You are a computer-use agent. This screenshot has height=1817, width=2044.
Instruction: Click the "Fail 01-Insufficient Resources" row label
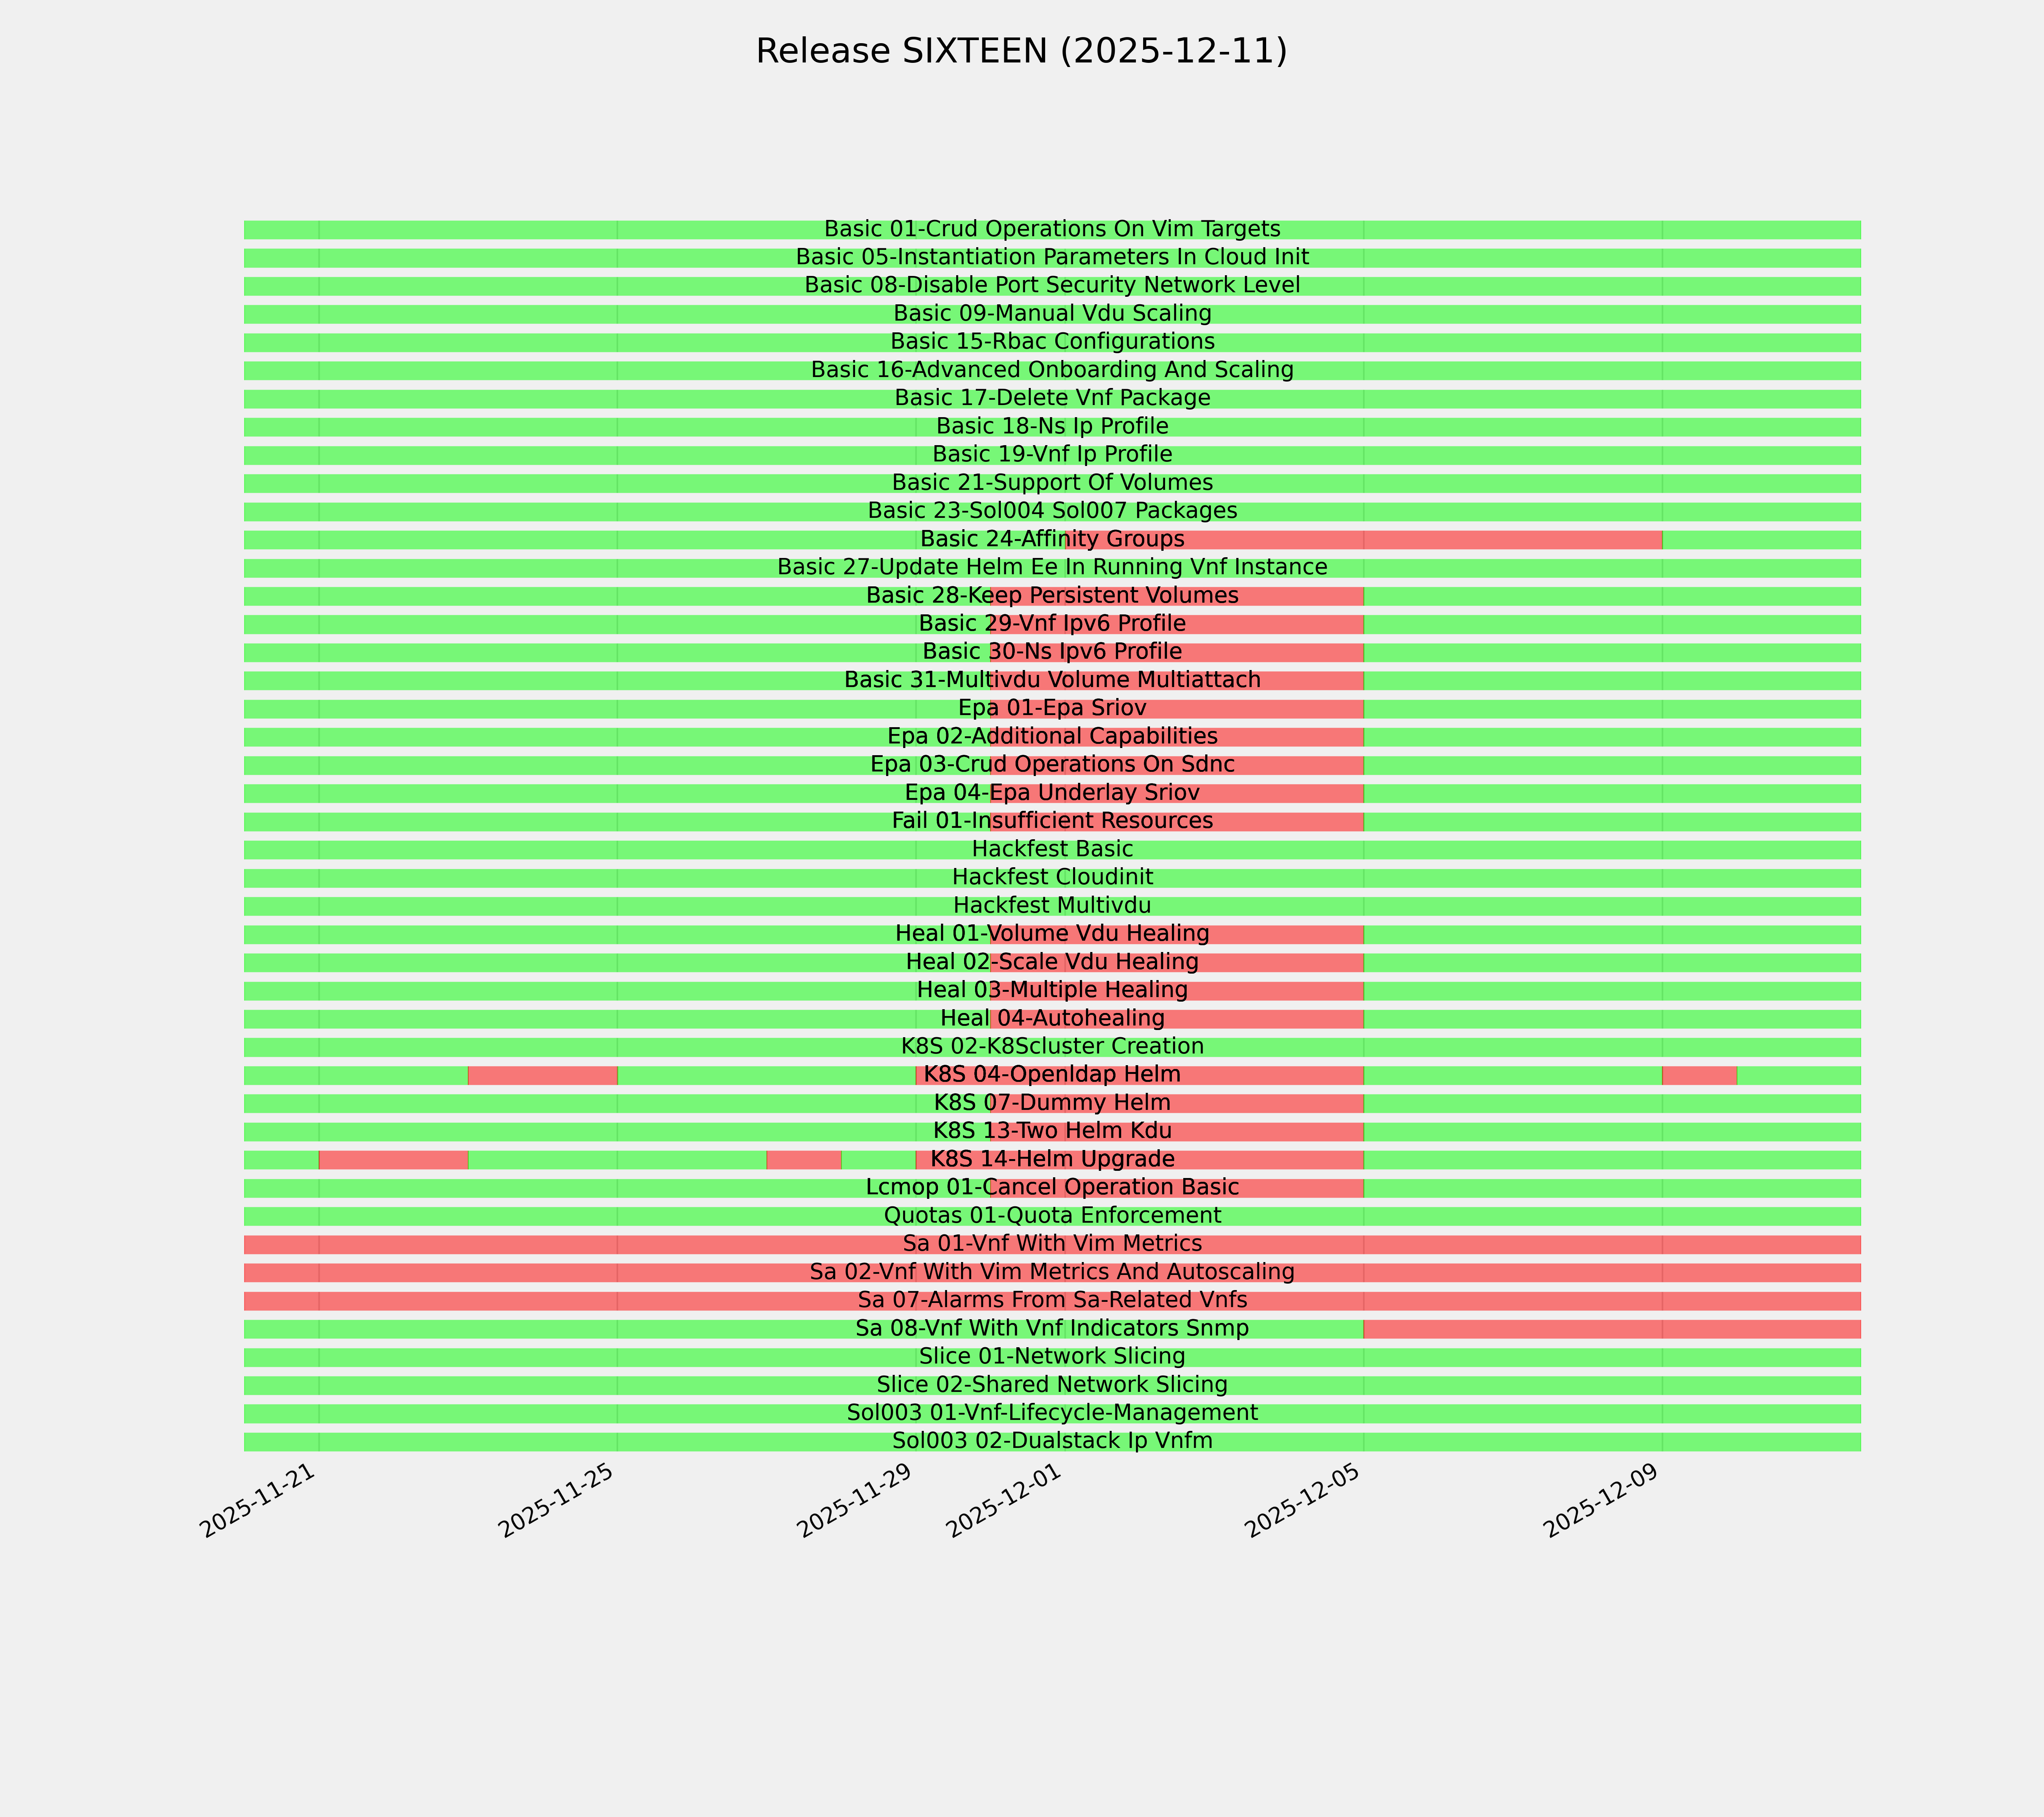pos(1052,821)
